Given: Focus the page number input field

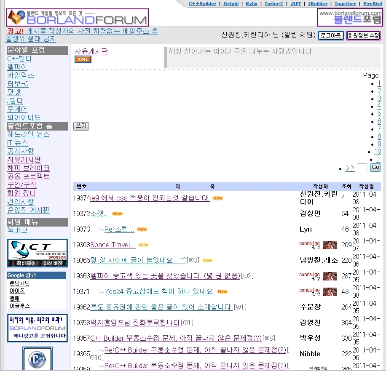Looking at the screenshot, I should (362, 168).
